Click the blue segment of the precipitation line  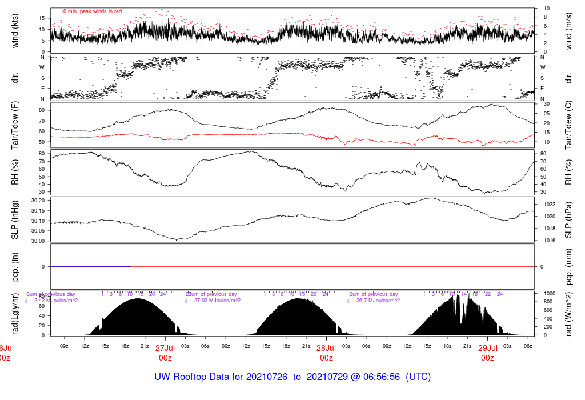click(91, 267)
